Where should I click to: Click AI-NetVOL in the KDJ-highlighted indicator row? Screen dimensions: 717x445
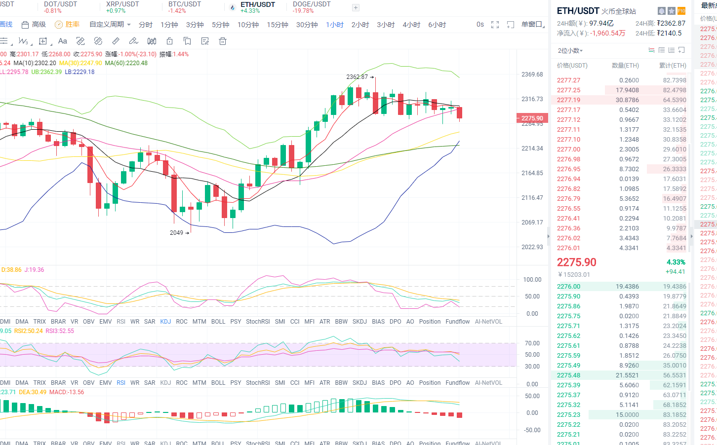(x=488, y=322)
